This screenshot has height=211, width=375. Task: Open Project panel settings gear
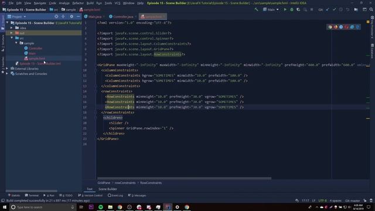[71, 16]
